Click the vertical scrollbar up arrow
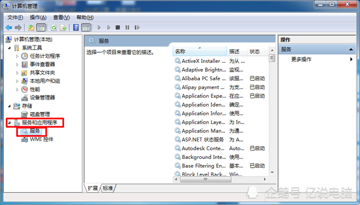Image resolution: width=360 pixels, height=205 pixels. [x=272, y=50]
